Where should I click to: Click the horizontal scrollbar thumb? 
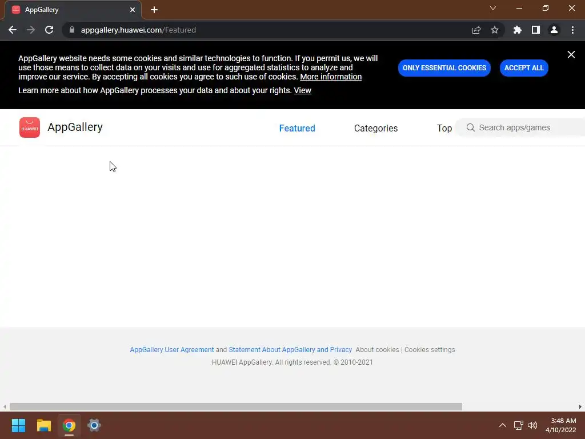pyautogui.click(x=236, y=406)
